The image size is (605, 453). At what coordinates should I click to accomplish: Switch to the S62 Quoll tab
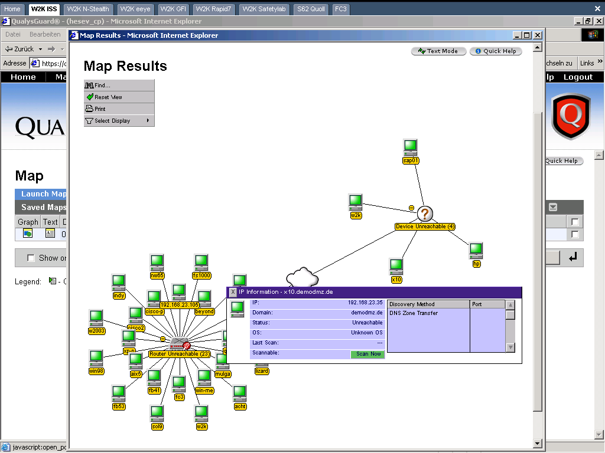[x=311, y=9]
